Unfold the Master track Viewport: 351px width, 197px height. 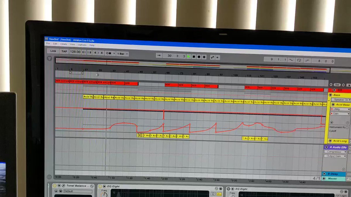point(324,178)
